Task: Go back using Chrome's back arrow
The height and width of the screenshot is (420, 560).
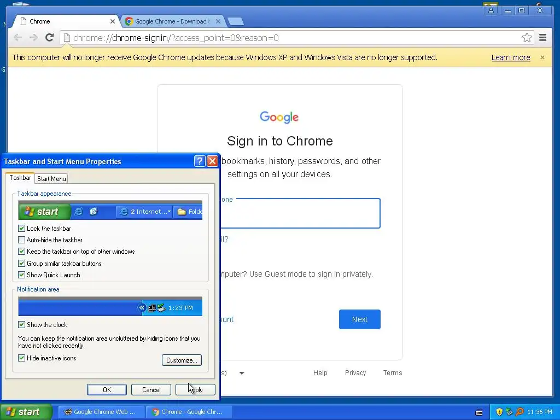Action: [17, 38]
